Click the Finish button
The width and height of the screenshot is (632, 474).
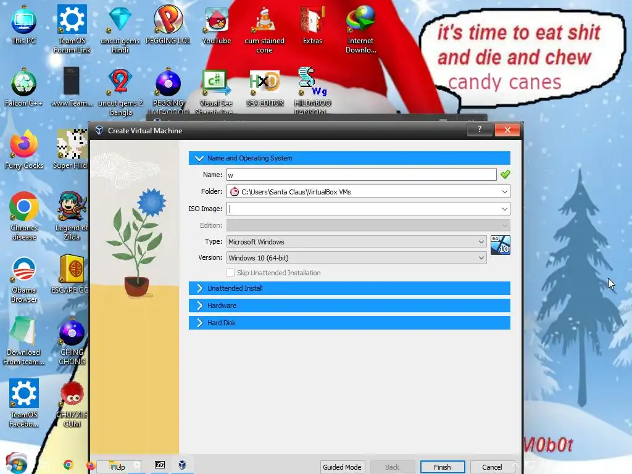pyautogui.click(x=442, y=467)
